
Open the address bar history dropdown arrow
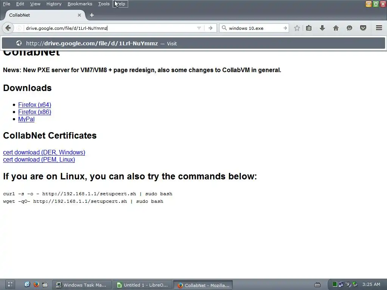(199, 28)
